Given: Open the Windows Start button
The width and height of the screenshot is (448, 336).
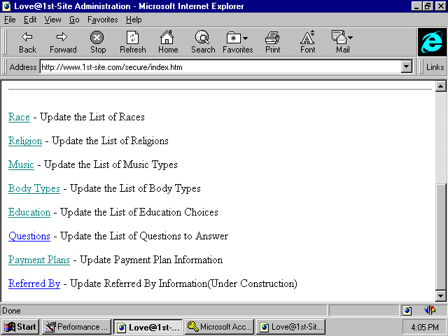Looking at the screenshot, I should click(x=20, y=327).
